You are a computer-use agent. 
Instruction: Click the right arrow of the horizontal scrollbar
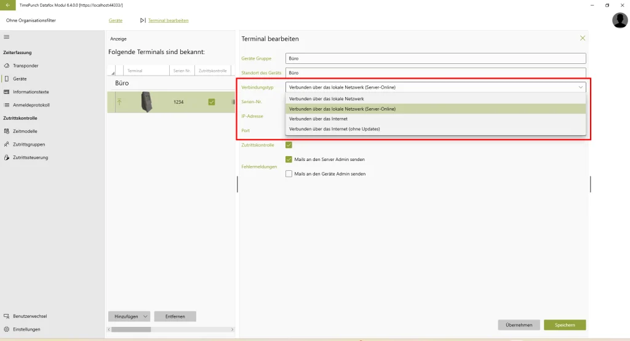click(x=232, y=329)
